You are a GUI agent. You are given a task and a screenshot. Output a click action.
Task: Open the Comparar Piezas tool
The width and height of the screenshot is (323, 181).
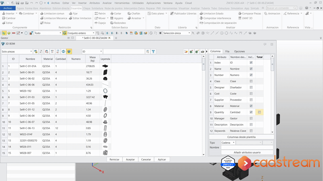[x=250, y=13]
